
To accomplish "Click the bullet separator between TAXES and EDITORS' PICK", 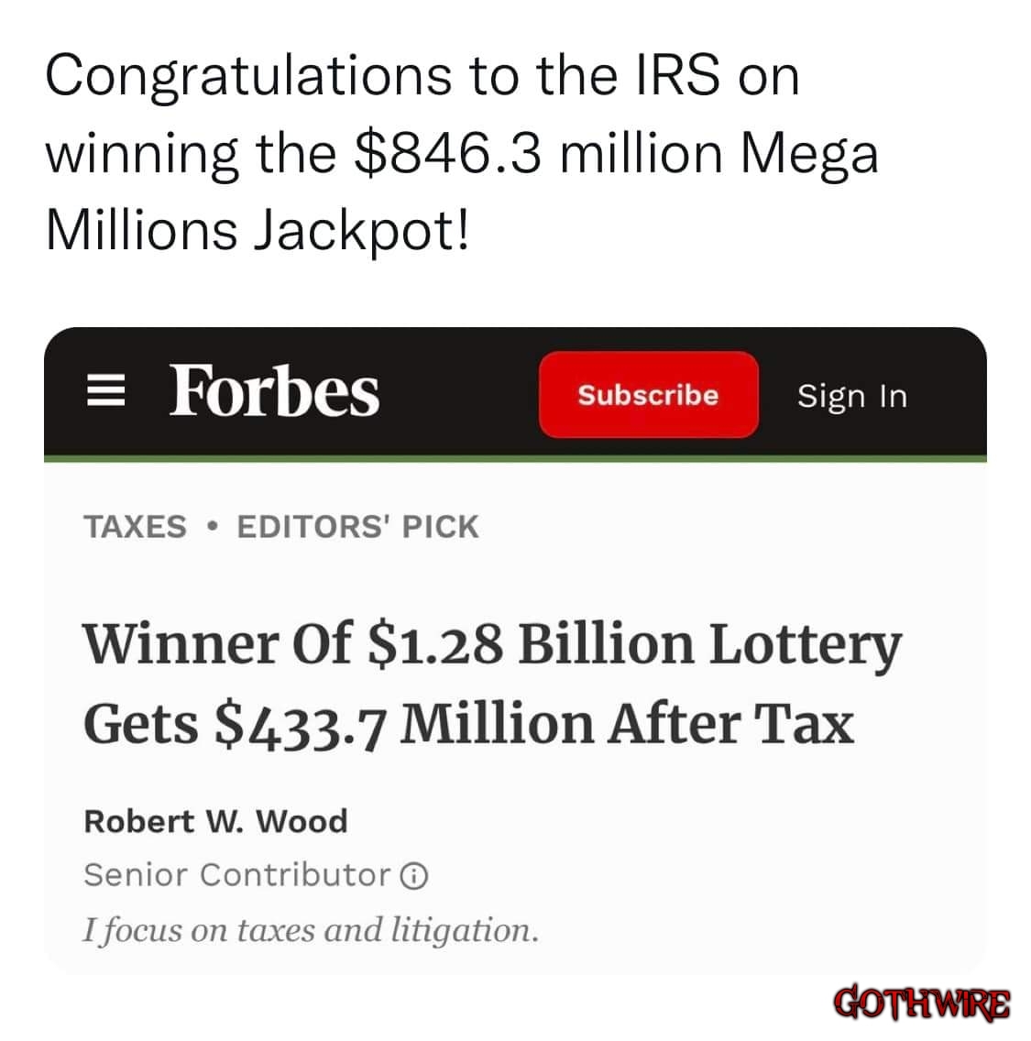I will (212, 528).
